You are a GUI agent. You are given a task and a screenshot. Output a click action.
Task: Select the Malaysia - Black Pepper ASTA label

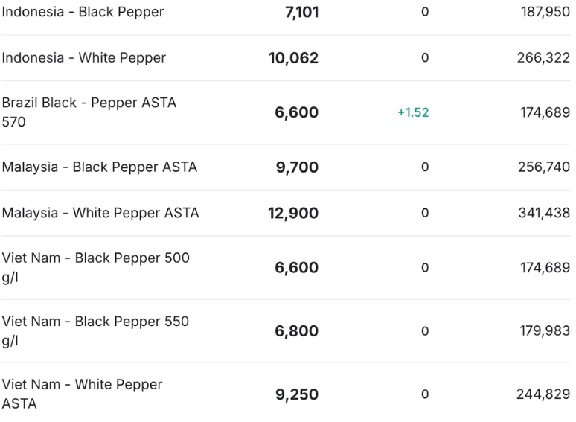pyautogui.click(x=100, y=167)
